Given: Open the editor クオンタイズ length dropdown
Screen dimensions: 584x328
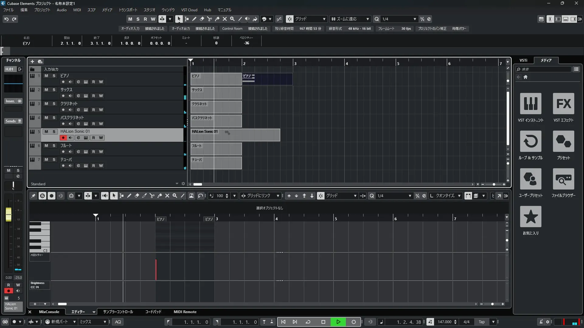Looking at the screenshot, I should pos(459,196).
